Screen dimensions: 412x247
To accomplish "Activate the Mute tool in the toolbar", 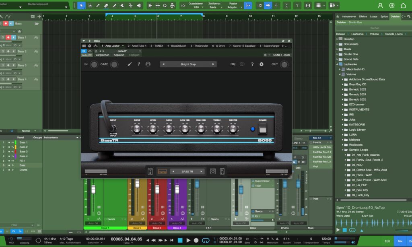I will click(x=122, y=6).
